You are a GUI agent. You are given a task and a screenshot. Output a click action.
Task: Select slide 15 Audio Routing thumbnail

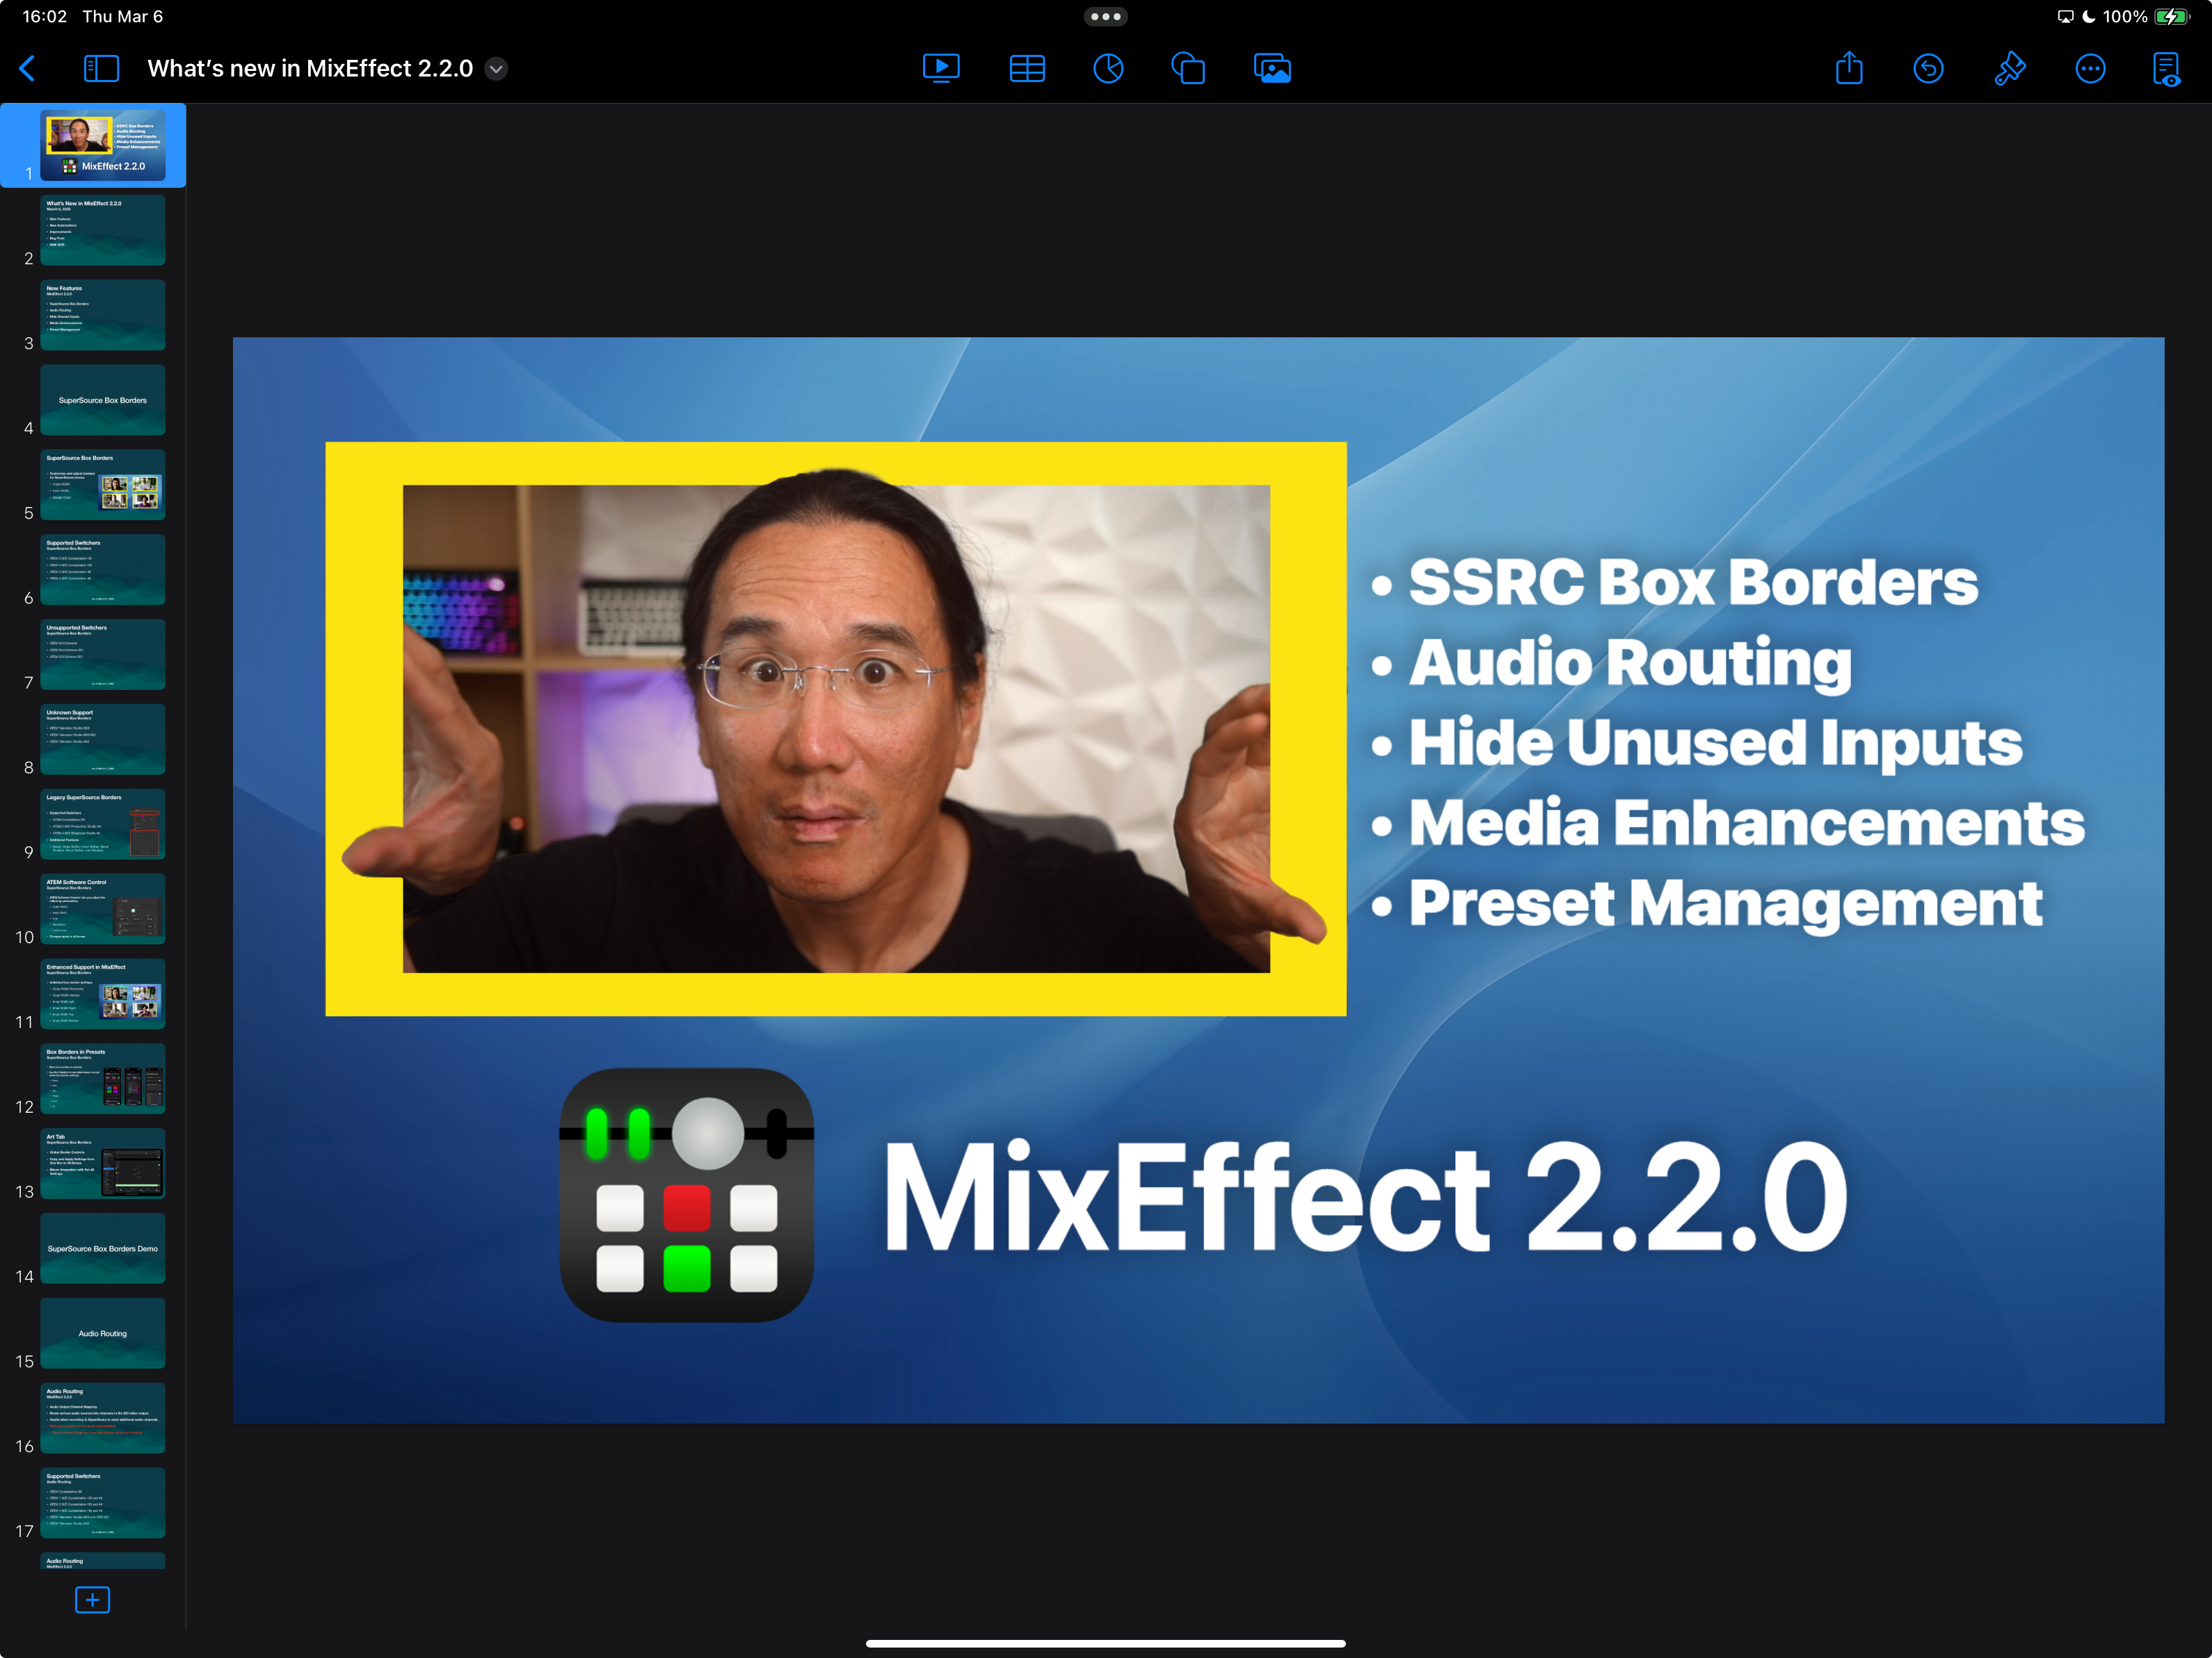102,1333
